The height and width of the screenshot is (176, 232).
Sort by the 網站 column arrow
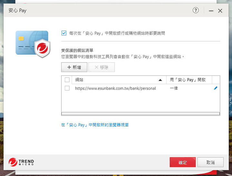point(160,80)
